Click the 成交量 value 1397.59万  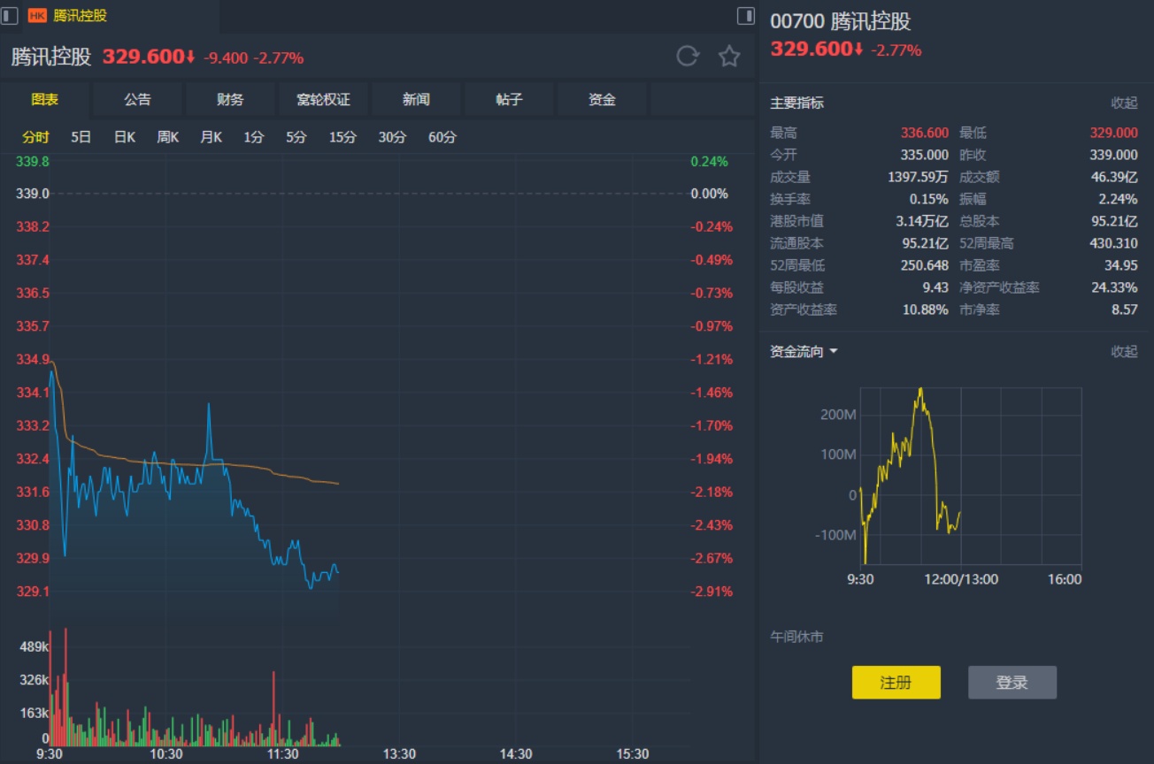click(x=918, y=177)
